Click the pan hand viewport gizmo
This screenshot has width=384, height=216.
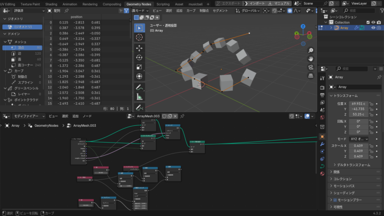coord(311,59)
